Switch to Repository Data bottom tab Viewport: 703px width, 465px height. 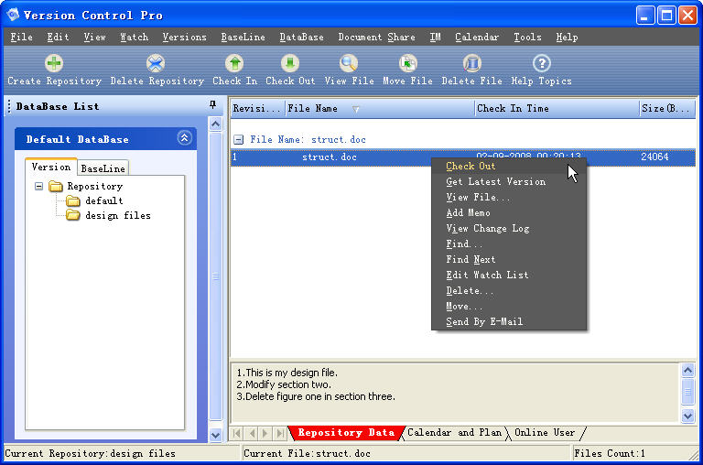pyautogui.click(x=346, y=433)
